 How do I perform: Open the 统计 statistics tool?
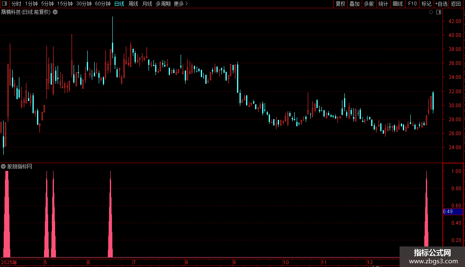tap(383, 4)
